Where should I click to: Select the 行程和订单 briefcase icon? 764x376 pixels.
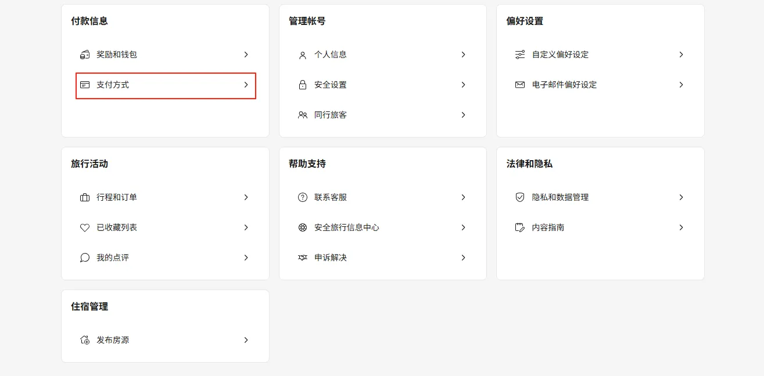point(85,197)
